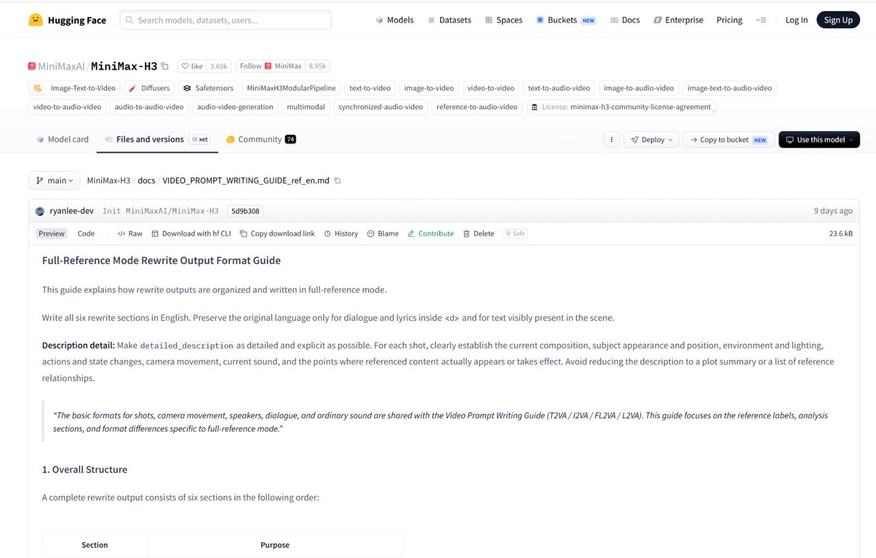
Task: Click the Safetensors tag
Action: coord(208,88)
